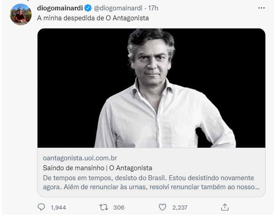Click the article description starting 'De tempos em tempos'
This screenshot has height=224, width=278.
(x=151, y=182)
